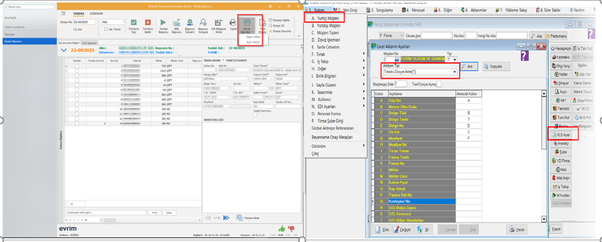Check Gönder box for the 14 ÇİFT row

[x=77, y=85]
